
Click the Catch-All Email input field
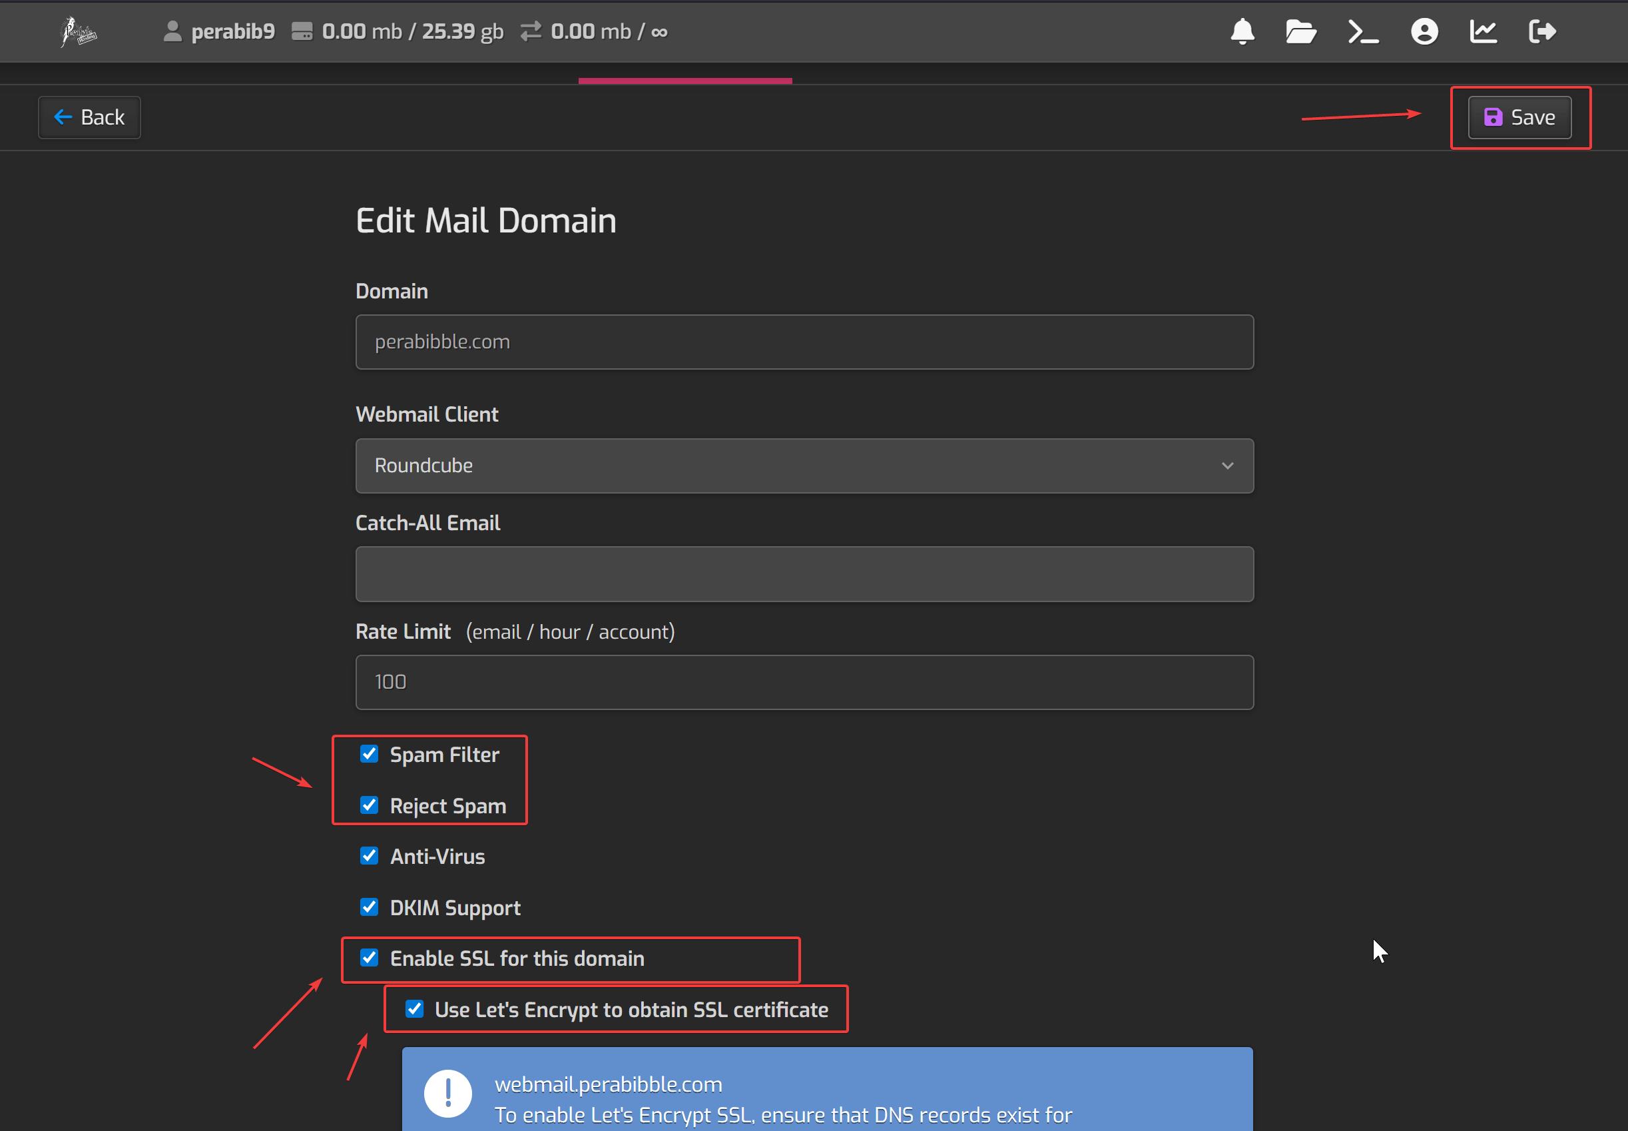pos(804,574)
